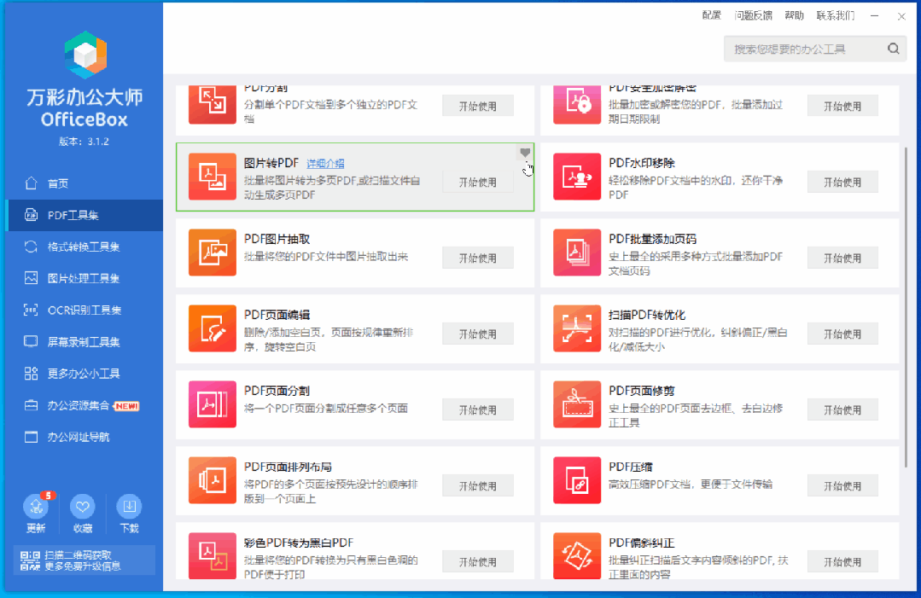Open 办公资源集合 in the sidebar
Viewport: 921px width, 598px height.
pos(84,405)
